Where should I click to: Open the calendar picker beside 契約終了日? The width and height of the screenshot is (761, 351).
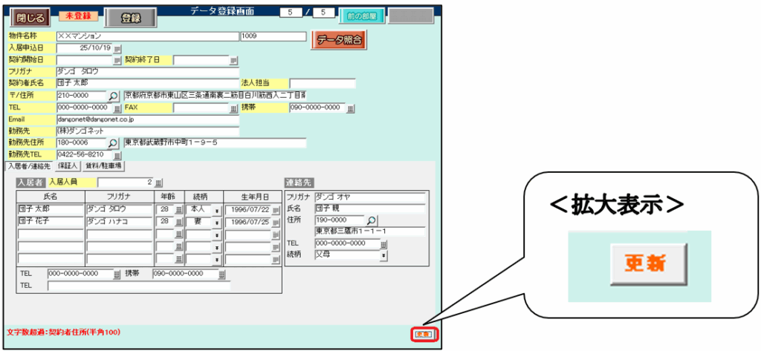tap(233, 60)
